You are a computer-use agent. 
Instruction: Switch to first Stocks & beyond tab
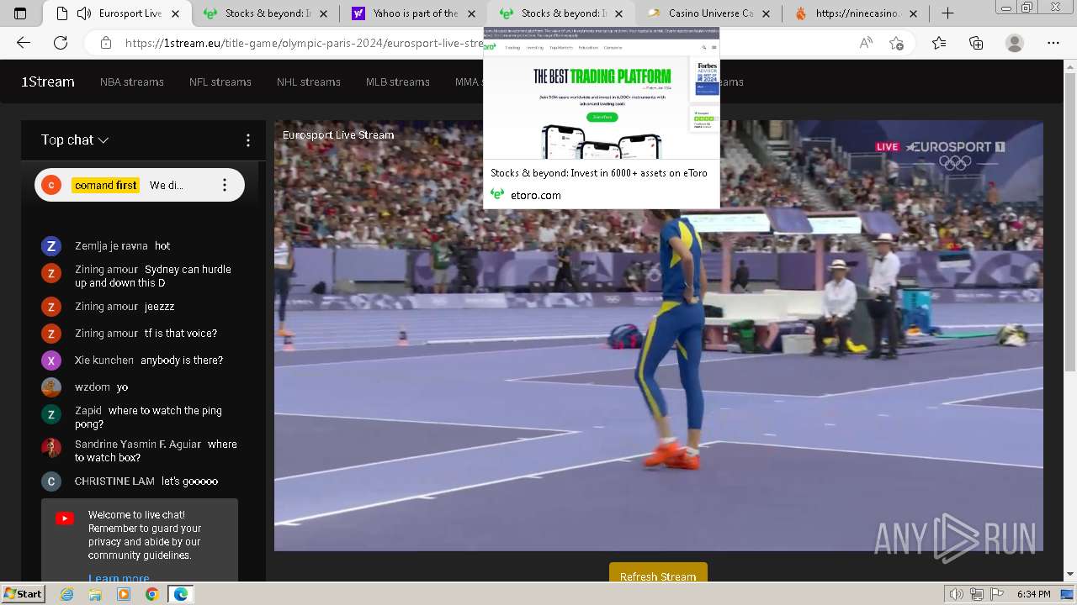click(266, 13)
